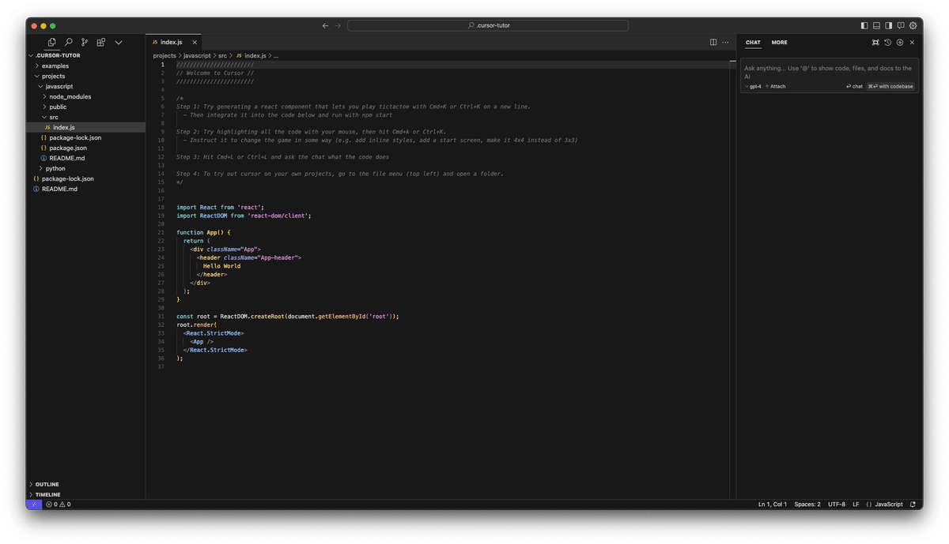949x544 pixels.
Task: Navigate back with the left arrow
Action: [325, 25]
